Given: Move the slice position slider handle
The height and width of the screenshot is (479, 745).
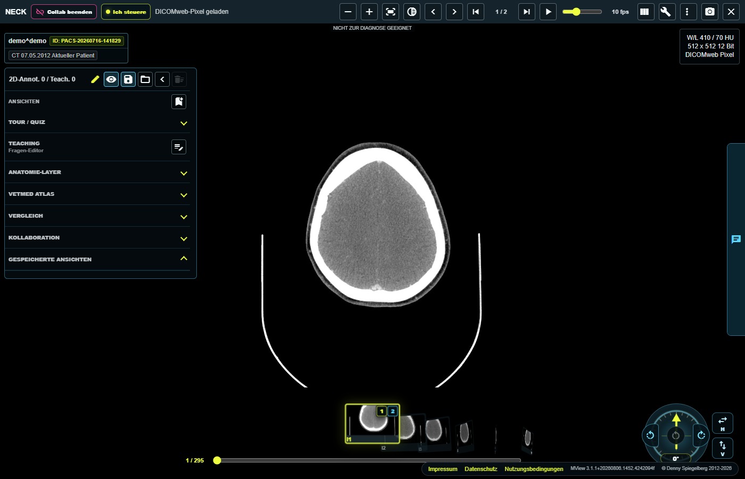Looking at the screenshot, I should [x=217, y=460].
